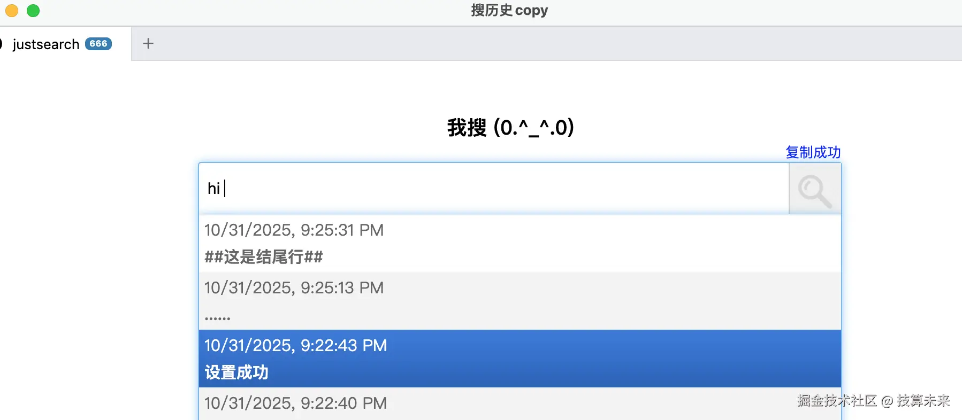This screenshot has height=420, width=962.
Task: Open a new tab with plus icon
Action: pyautogui.click(x=148, y=43)
